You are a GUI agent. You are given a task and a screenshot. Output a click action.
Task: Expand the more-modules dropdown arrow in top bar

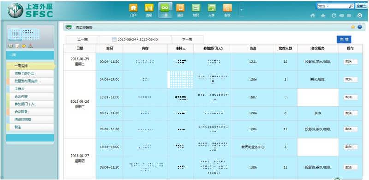[241, 10]
